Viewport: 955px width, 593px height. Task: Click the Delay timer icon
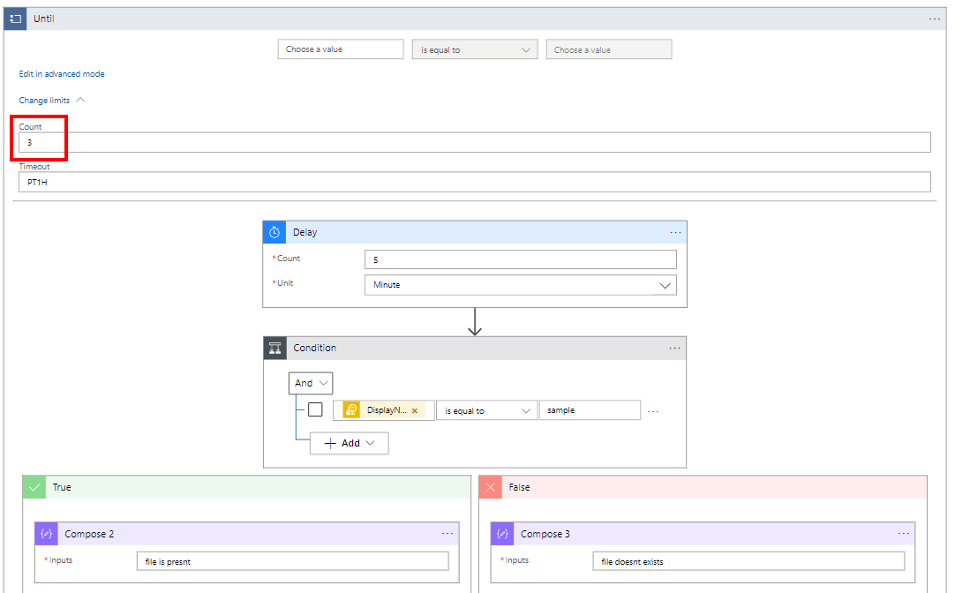tap(274, 232)
